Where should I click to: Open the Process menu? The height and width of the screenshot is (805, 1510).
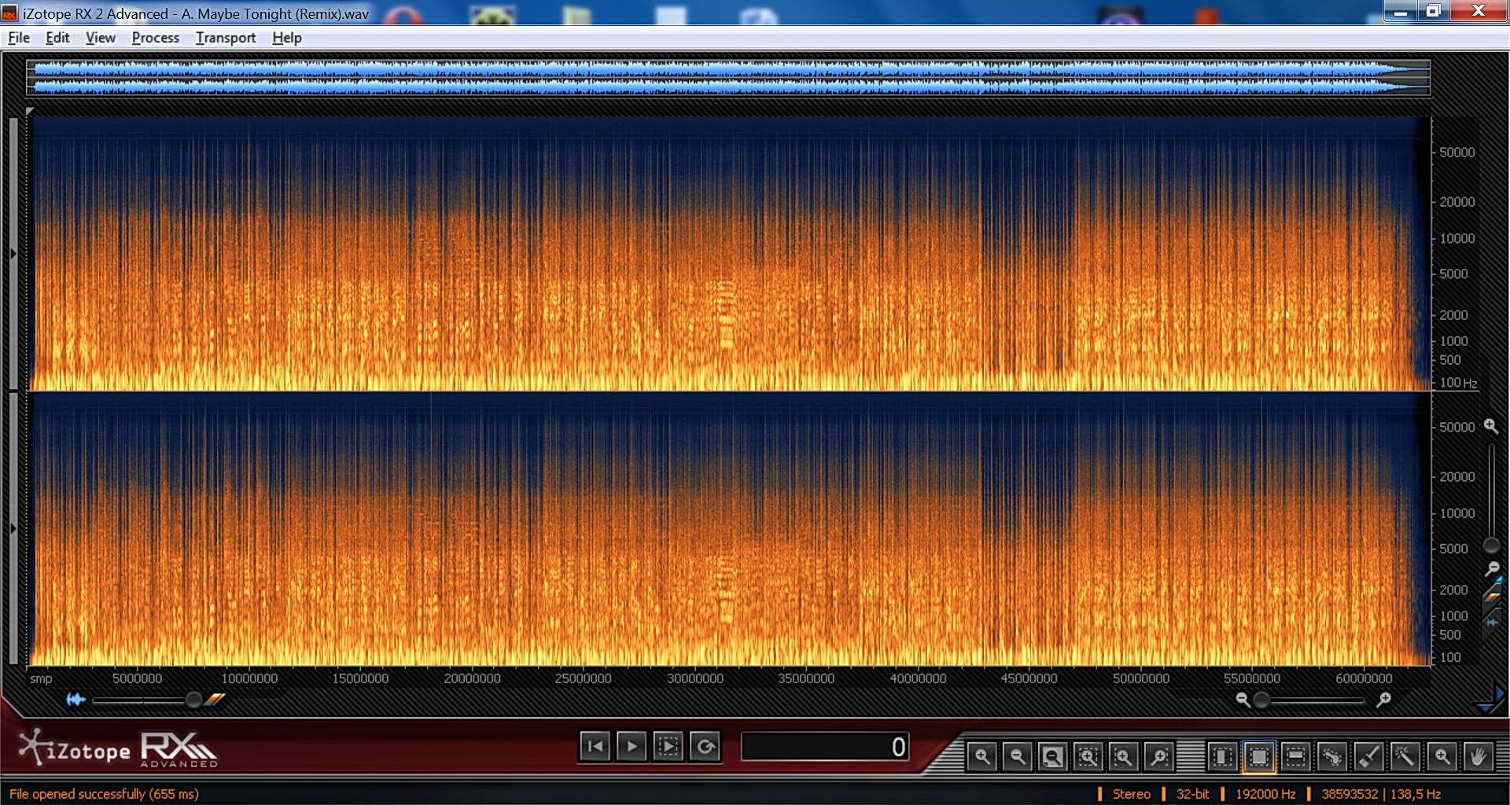pyautogui.click(x=155, y=38)
